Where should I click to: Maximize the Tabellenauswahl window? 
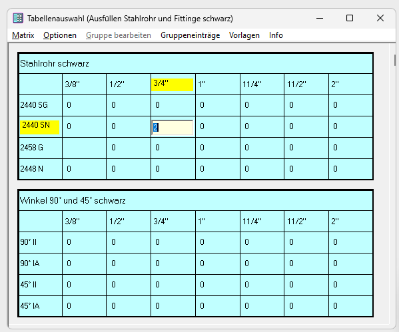(x=350, y=18)
